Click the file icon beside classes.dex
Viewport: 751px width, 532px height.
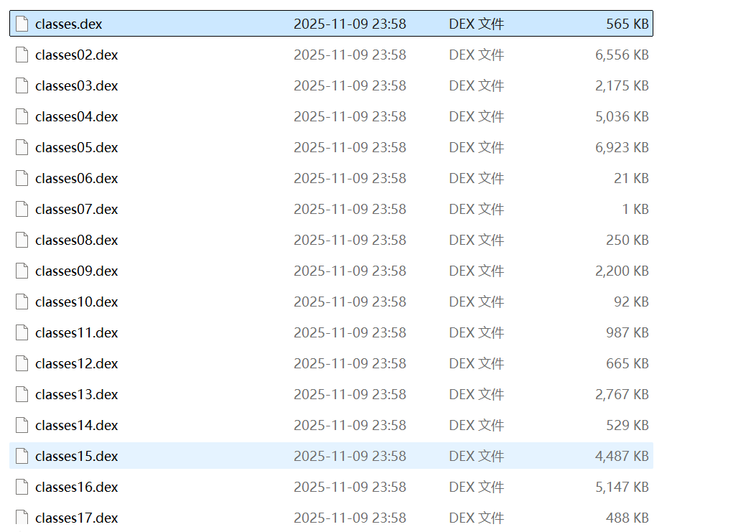point(22,24)
